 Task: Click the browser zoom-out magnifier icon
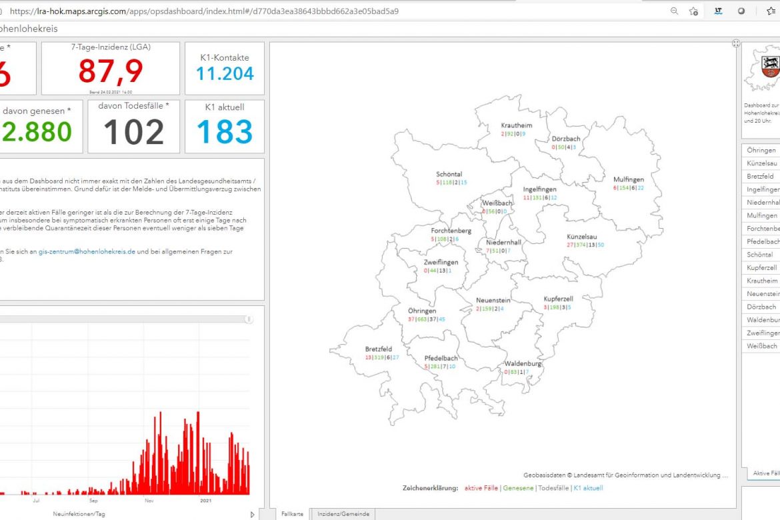pyautogui.click(x=675, y=11)
